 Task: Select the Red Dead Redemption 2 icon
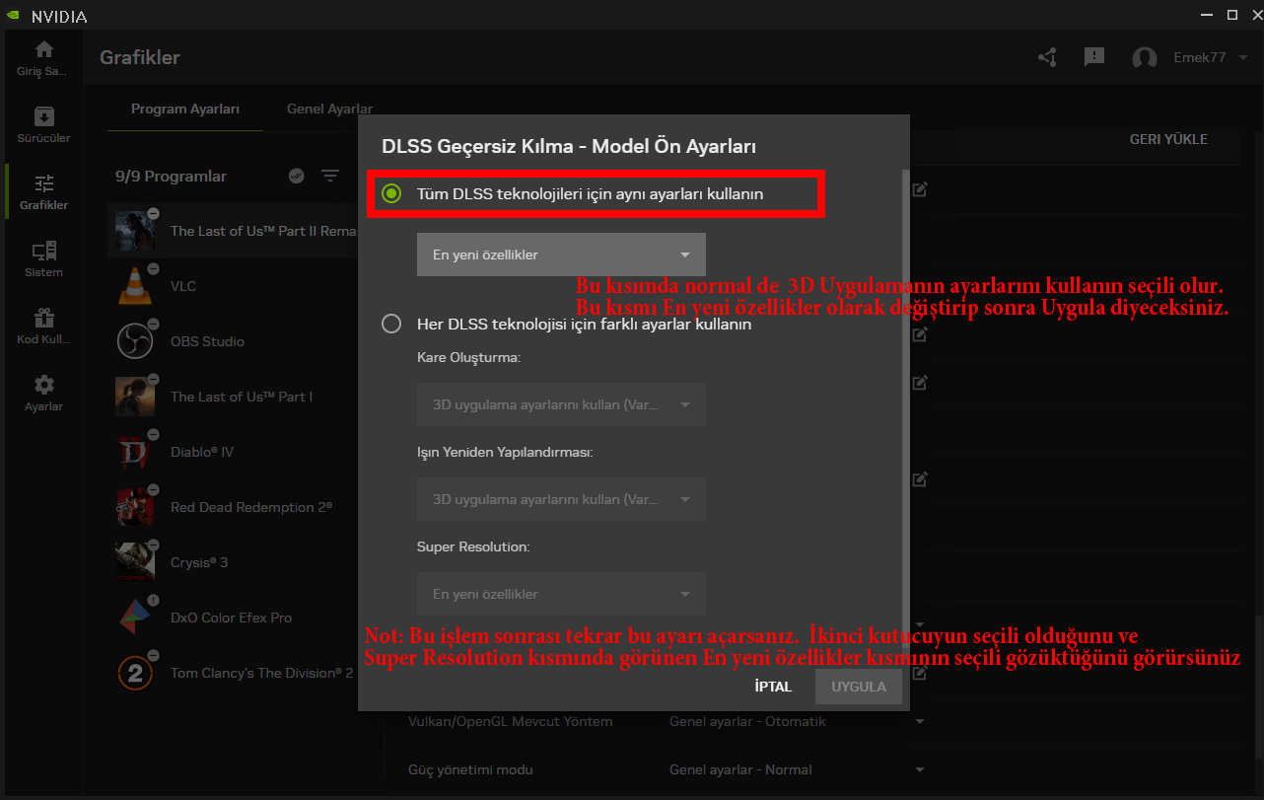[134, 507]
